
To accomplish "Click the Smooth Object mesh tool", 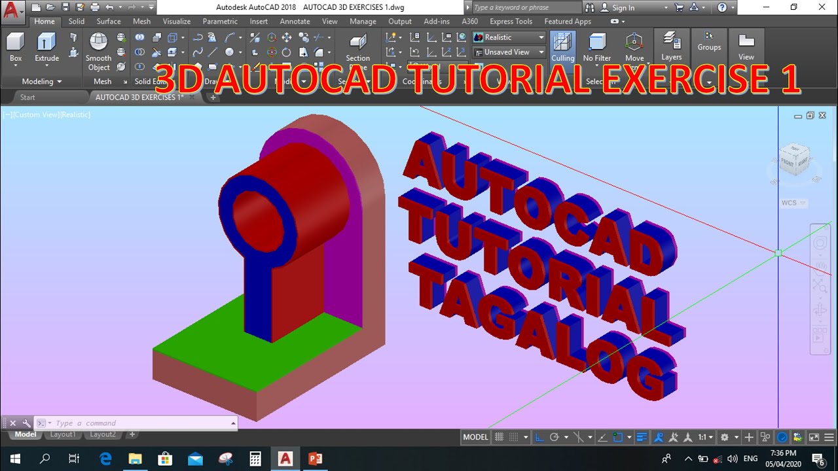I will [x=99, y=52].
